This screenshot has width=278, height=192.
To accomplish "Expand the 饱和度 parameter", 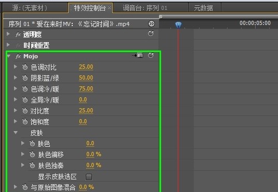I will click(x=16, y=121).
